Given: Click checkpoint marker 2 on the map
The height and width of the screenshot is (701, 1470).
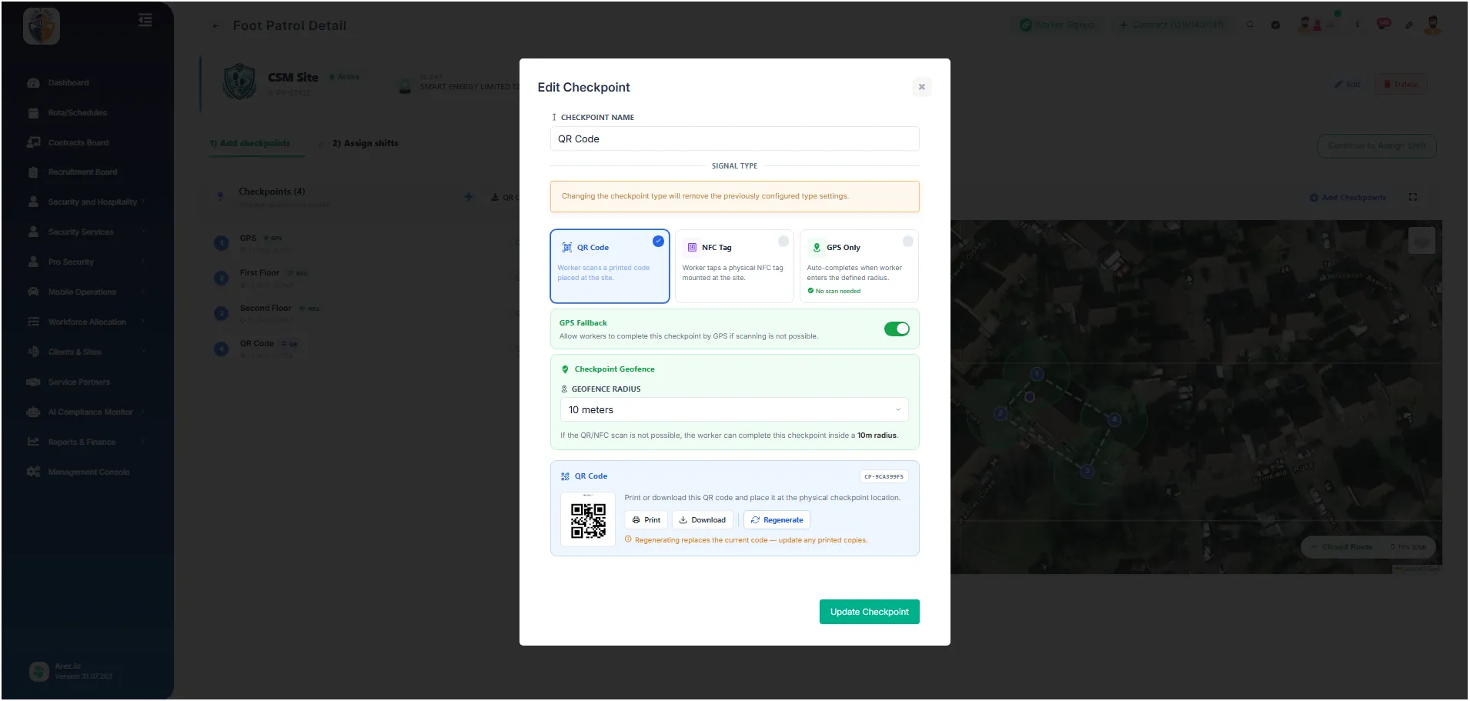Looking at the screenshot, I should [x=1001, y=413].
